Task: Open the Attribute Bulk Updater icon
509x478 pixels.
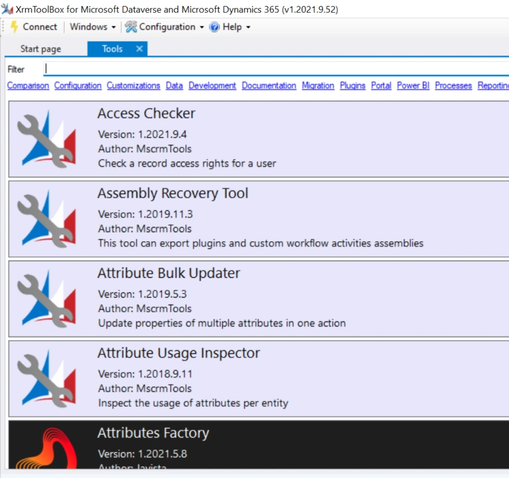Action: pos(46,298)
